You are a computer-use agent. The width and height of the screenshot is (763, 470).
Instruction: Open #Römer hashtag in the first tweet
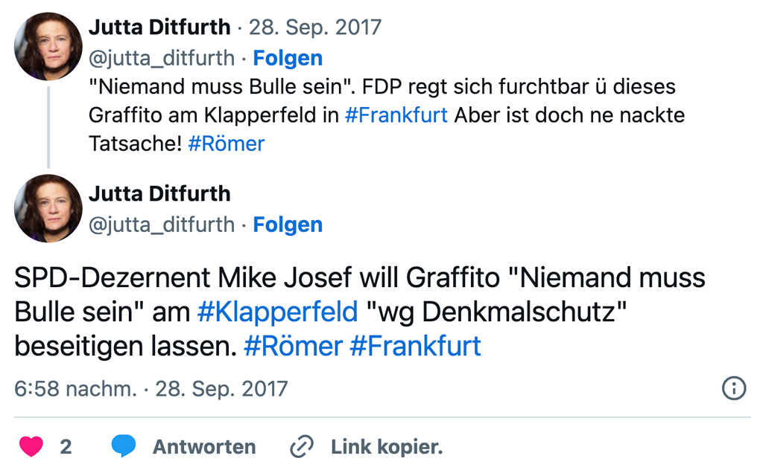[x=227, y=144]
